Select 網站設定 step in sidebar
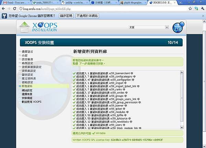The height and width of the screenshot is (148, 206). (27, 90)
